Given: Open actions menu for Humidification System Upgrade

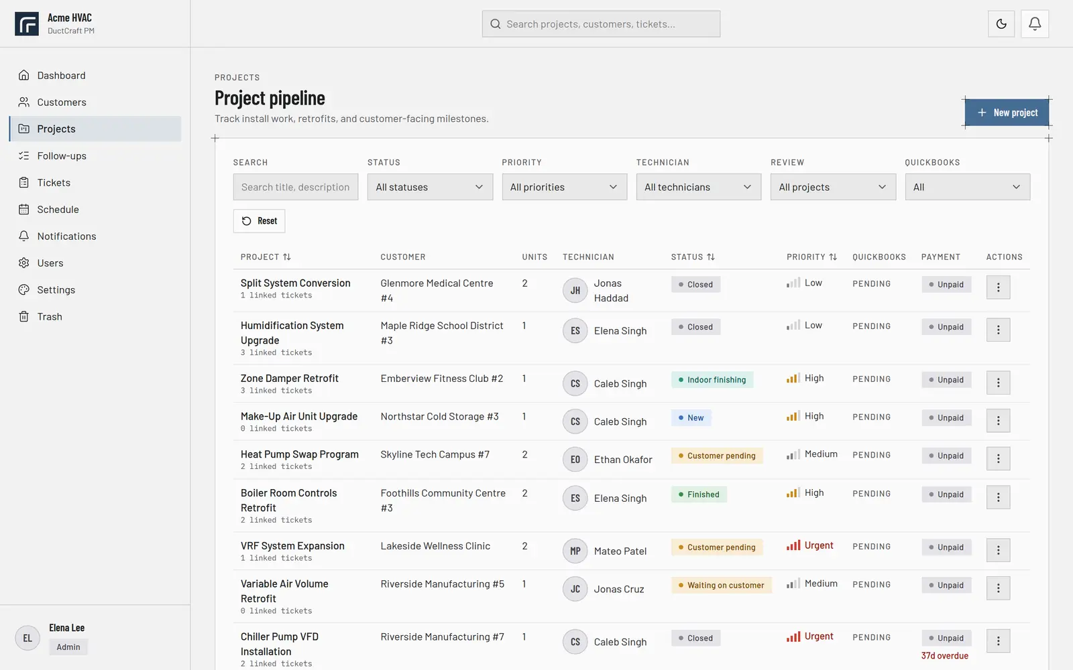Looking at the screenshot, I should (x=998, y=330).
